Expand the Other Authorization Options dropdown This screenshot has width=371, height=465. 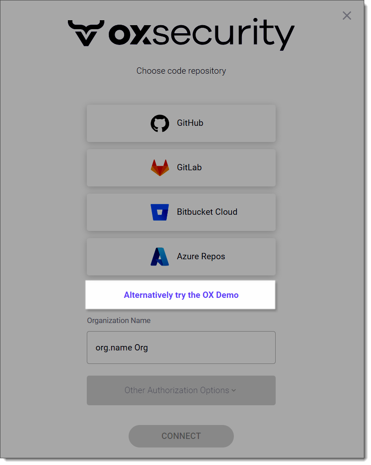click(181, 390)
